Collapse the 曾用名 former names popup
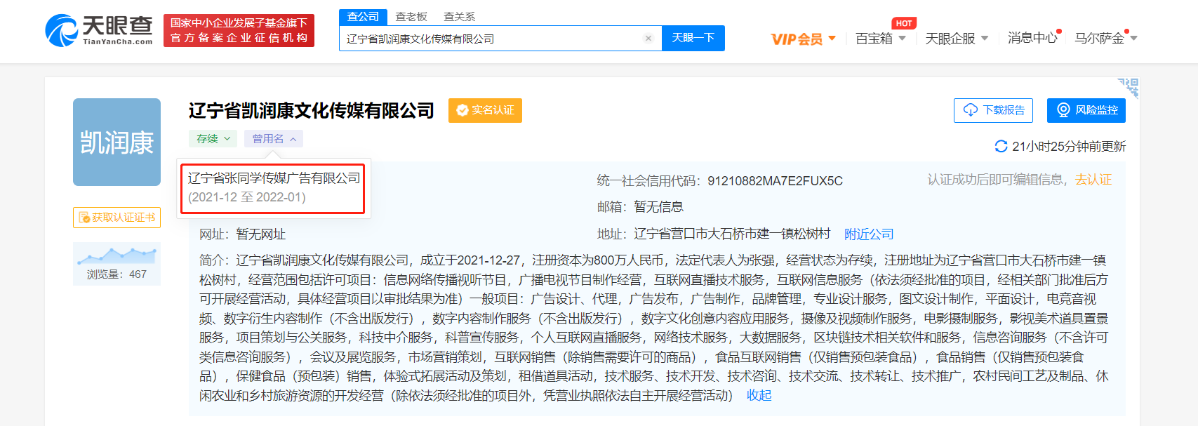Image resolution: width=1198 pixels, height=426 pixels. (x=274, y=139)
